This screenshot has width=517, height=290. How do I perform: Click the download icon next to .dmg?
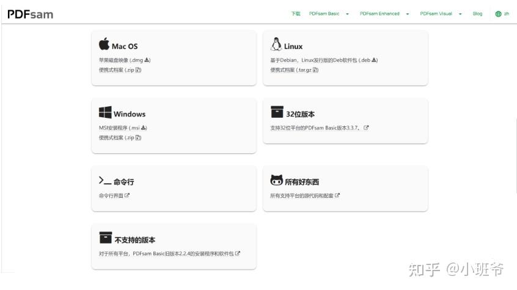[x=147, y=60]
